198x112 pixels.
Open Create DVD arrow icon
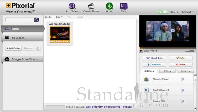tap(182, 101)
